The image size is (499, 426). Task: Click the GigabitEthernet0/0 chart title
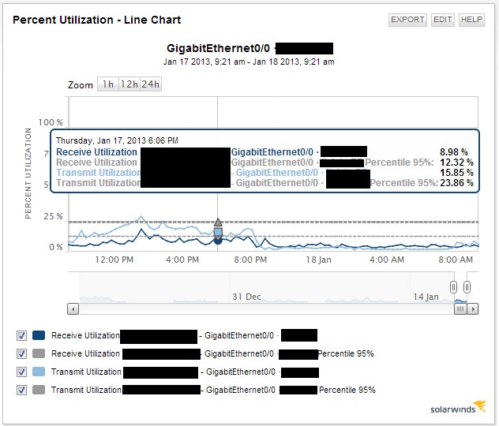218,48
